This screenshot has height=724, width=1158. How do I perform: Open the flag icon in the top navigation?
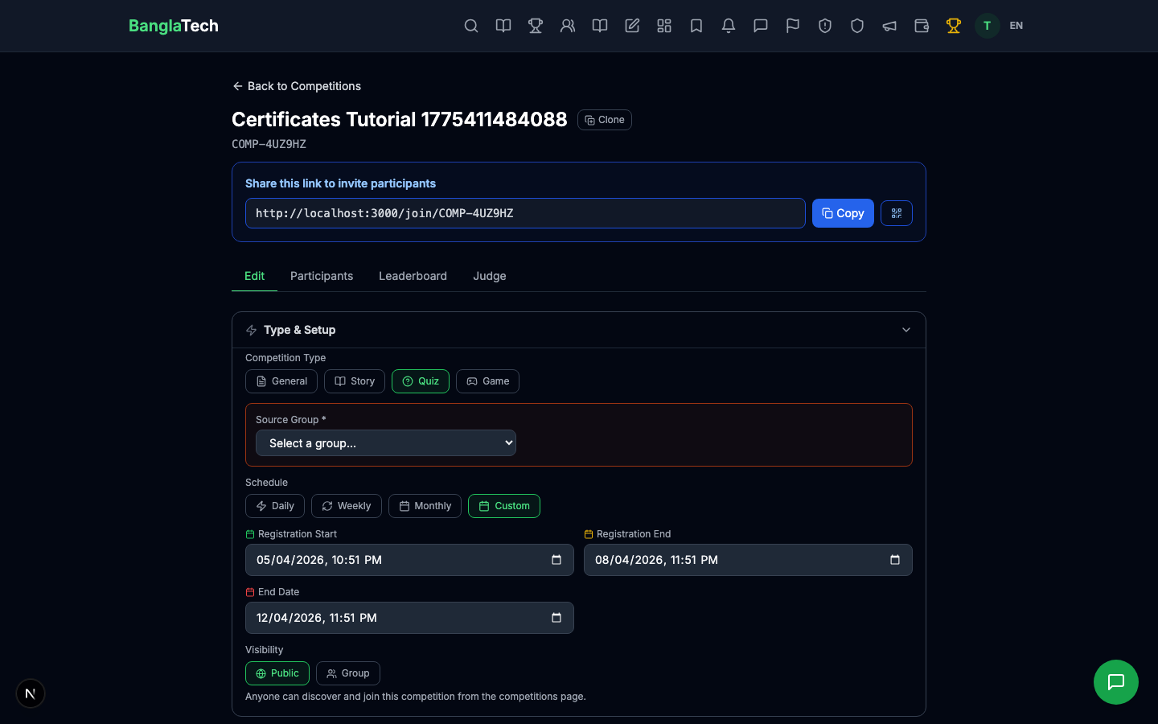click(793, 26)
